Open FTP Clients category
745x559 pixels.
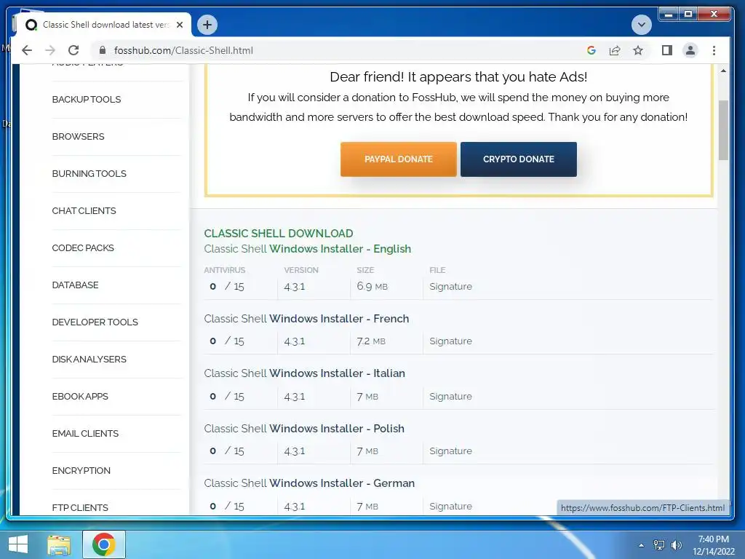[80, 507]
